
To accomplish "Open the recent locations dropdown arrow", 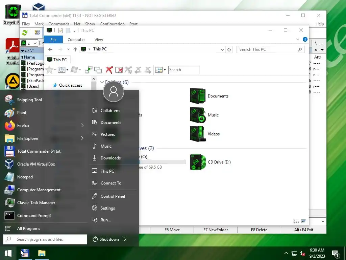I will pos(68,49).
